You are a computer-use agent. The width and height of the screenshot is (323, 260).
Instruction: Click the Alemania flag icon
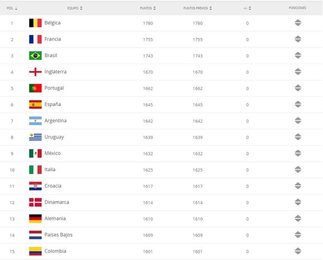coord(35,218)
